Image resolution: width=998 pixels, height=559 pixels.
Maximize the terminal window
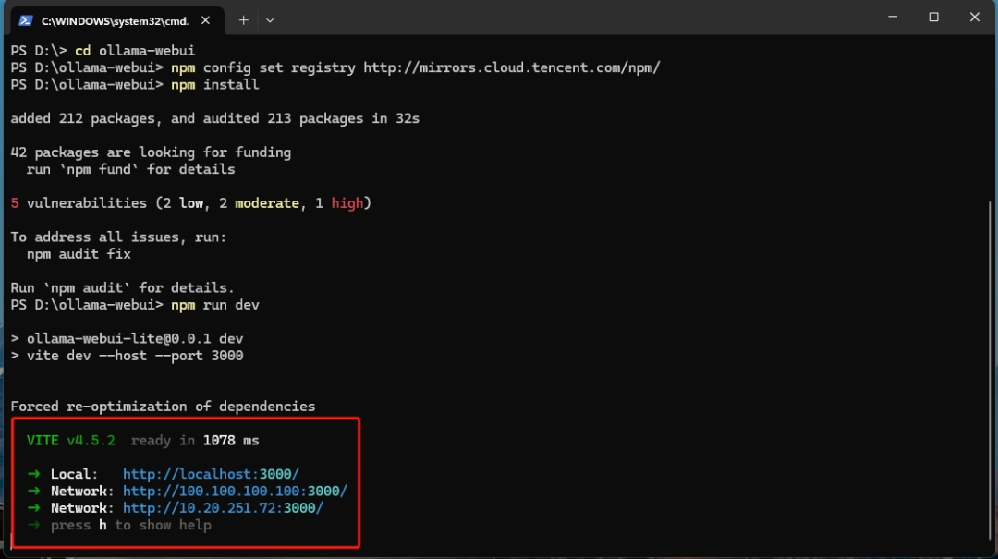tap(933, 18)
